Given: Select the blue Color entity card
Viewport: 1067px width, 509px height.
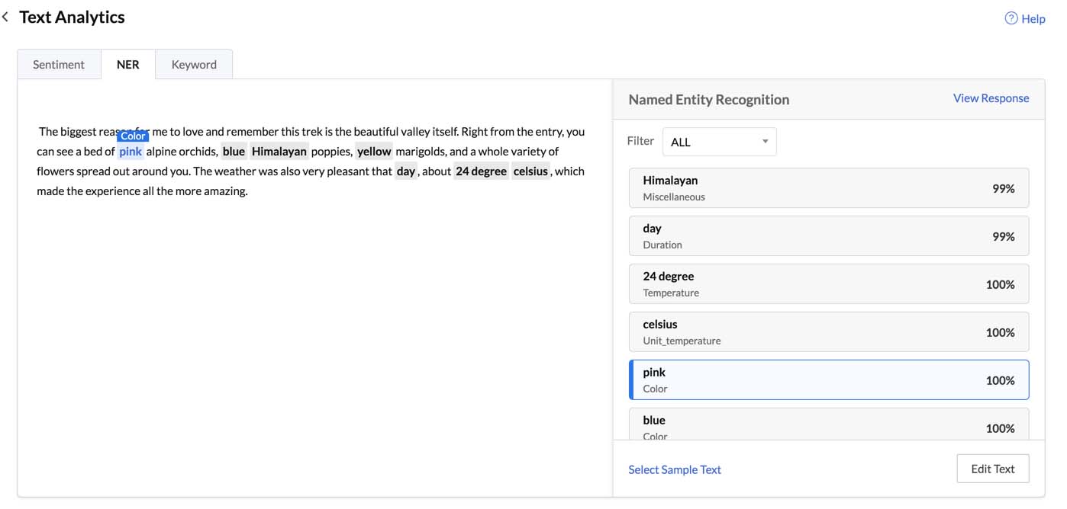Looking at the screenshot, I should 829,425.
